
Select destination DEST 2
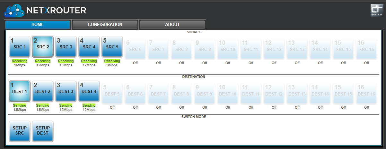(x=43, y=91)
